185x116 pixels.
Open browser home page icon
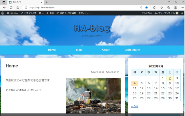click(18, 7)
